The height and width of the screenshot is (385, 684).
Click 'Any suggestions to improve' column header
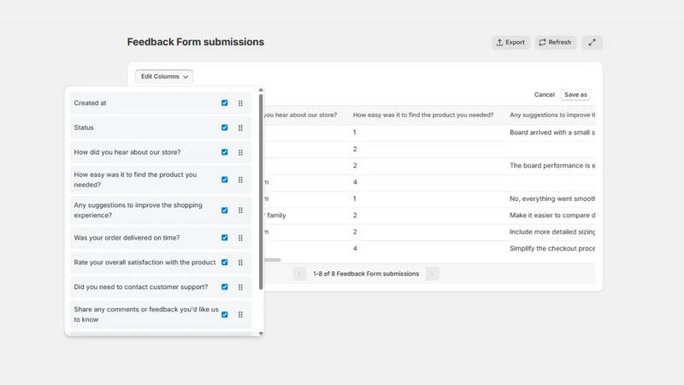pos(551,115)
